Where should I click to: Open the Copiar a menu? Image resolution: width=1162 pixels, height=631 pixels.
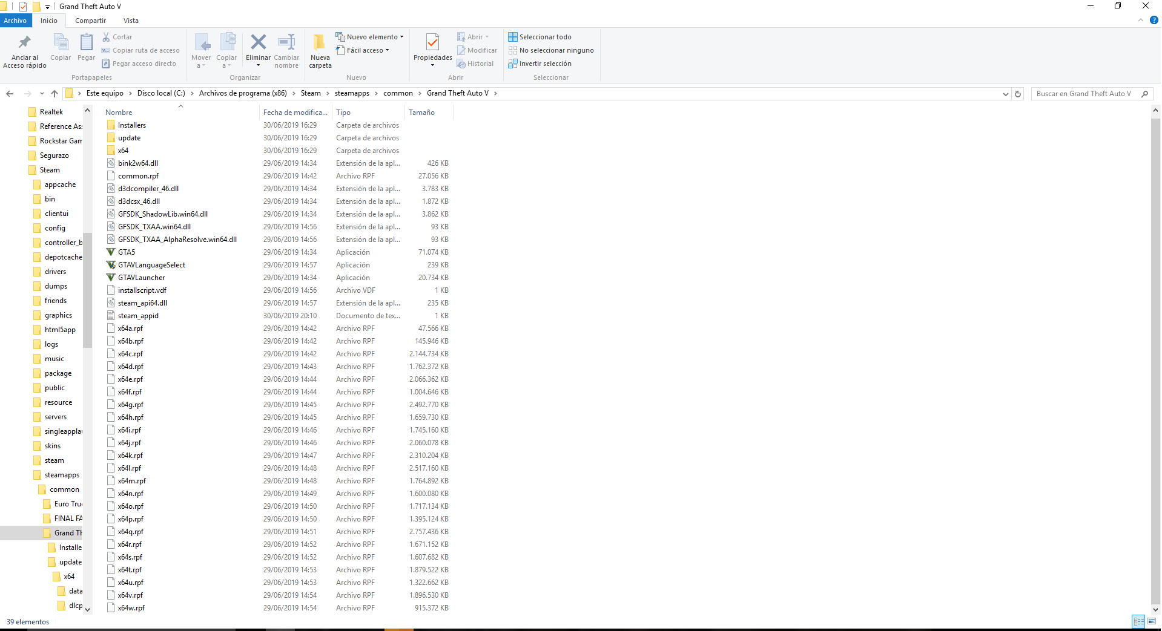click(x=227, y=51)
